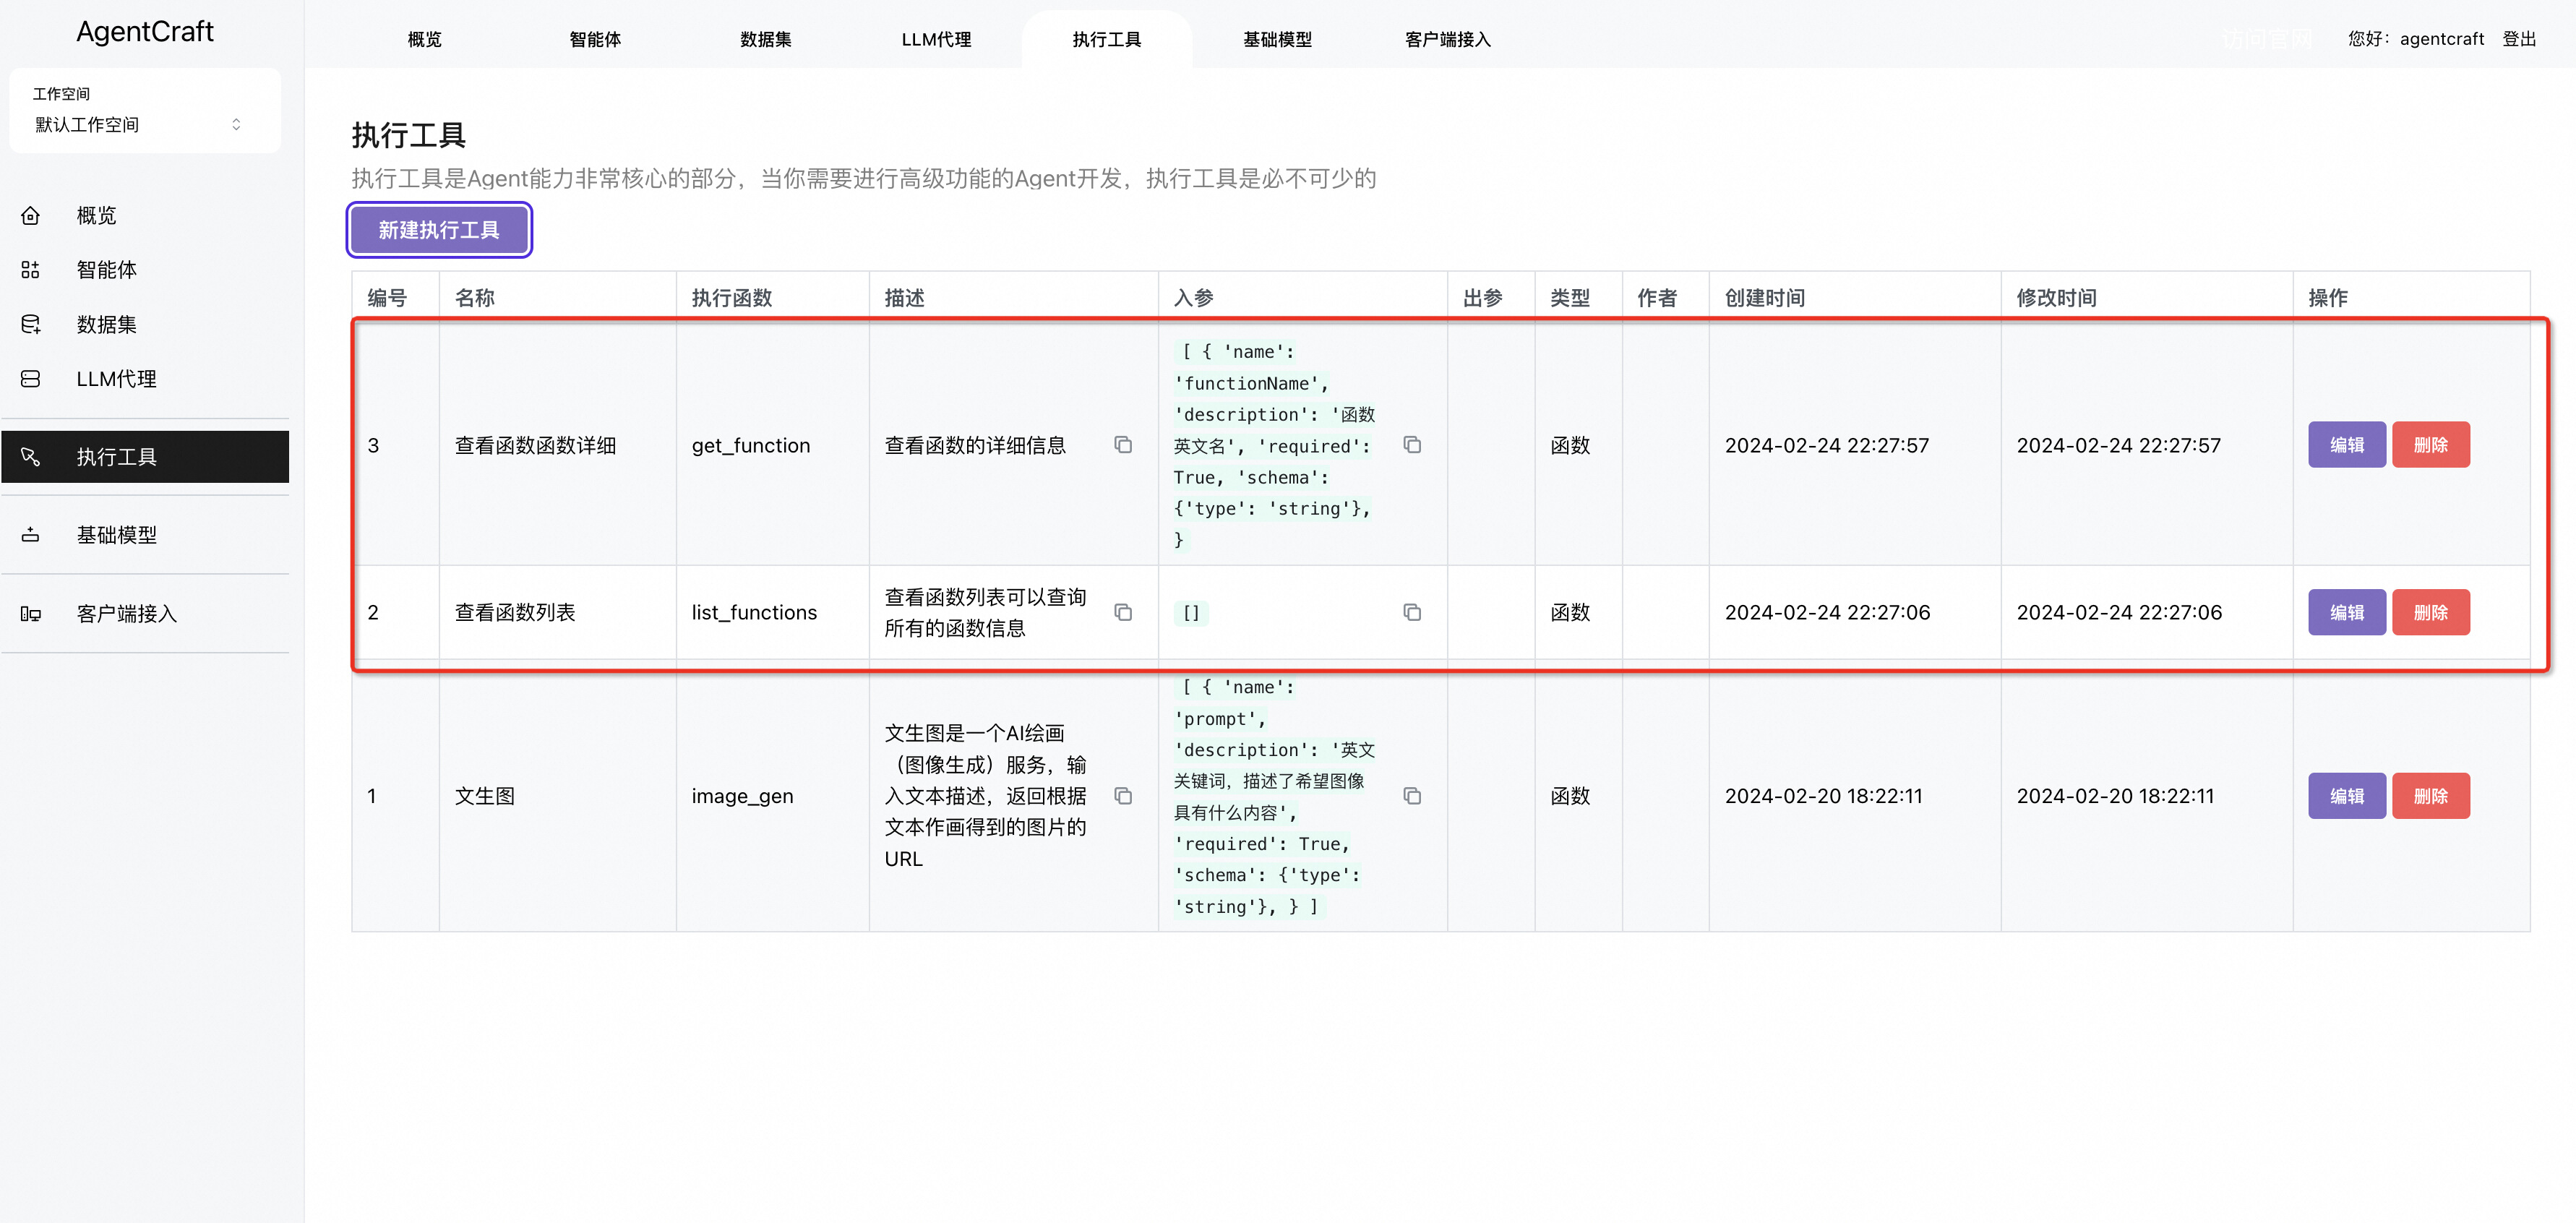Image resolution: width=2576 pixels, height=1223 pixels.
Task: Select the 执行工具 top tab
Action: tap(1107, 39)
